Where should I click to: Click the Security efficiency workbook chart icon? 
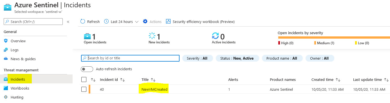(x=168, y=22)
